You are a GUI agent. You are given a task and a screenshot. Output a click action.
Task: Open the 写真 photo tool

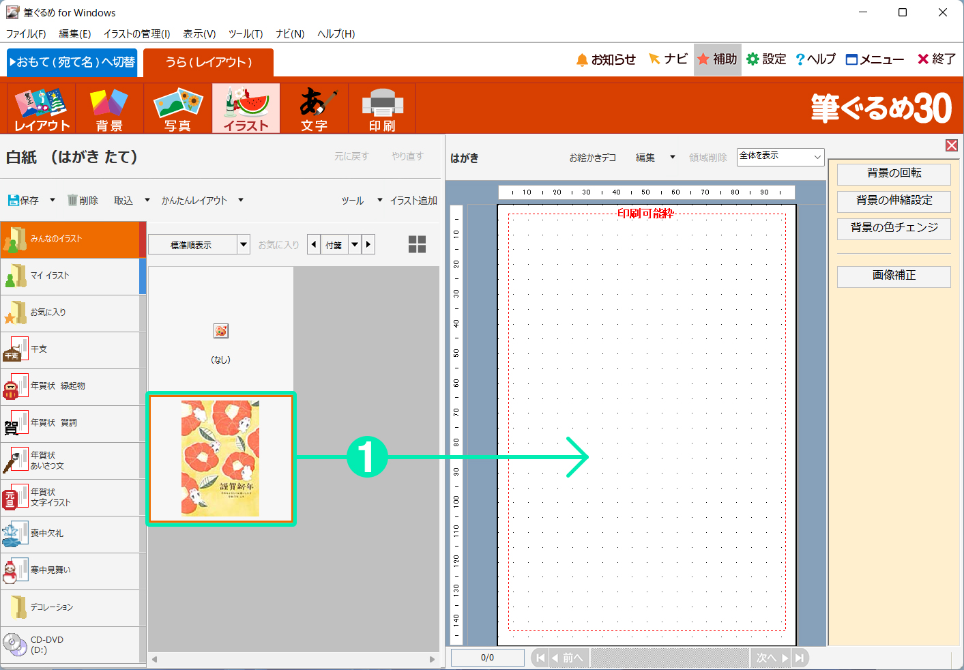pos(177,108)
